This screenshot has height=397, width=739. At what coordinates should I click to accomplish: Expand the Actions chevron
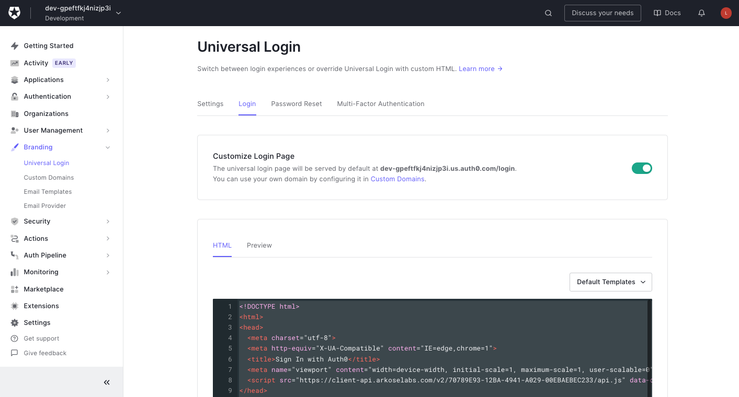point(108,239)
